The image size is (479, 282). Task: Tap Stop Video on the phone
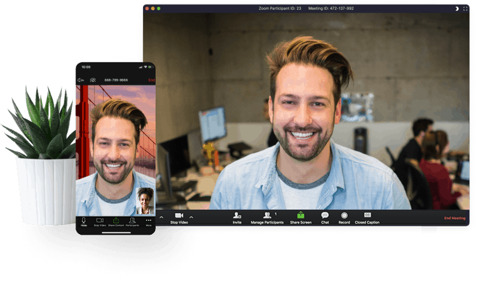point(99,221)
